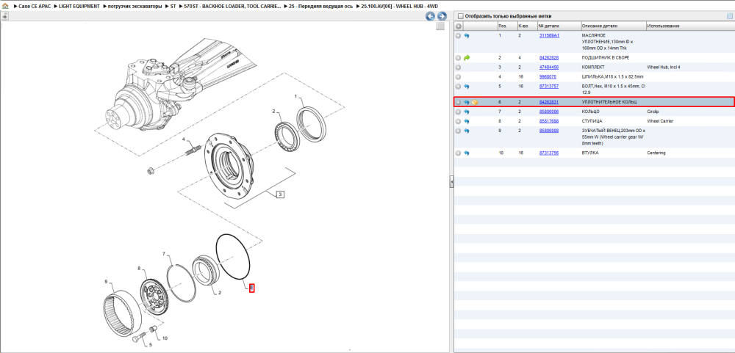The image size is (735, 353).
Task: Select boxed callout number 3 on the diagram
Action: point(280,194)
